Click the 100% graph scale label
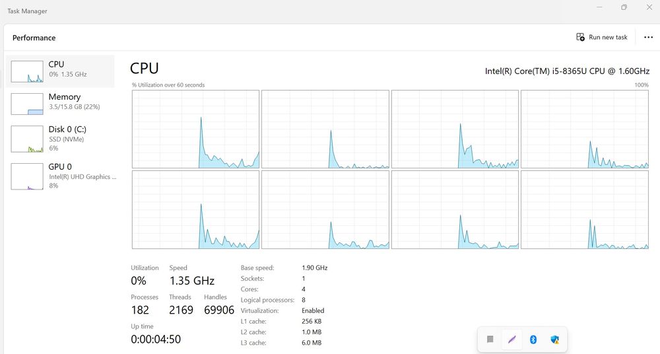This screenshot has height=354, width=660. click(642, 85)
